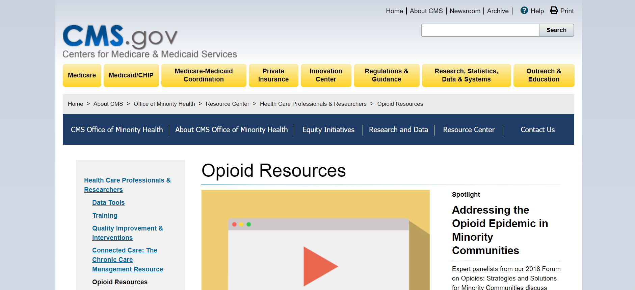Click the Help text link
This screenshot has height=290, width=635.
click(537, 11)
